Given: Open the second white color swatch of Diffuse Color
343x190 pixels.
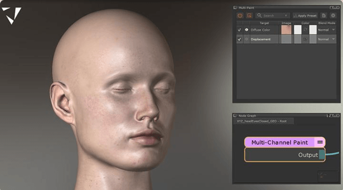Looking at the screenshot, I should point(313,30).
